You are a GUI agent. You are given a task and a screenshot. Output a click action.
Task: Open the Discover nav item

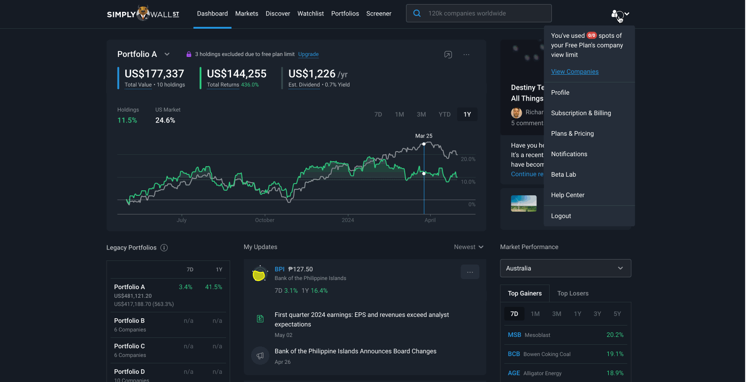(x=278, y=14)
